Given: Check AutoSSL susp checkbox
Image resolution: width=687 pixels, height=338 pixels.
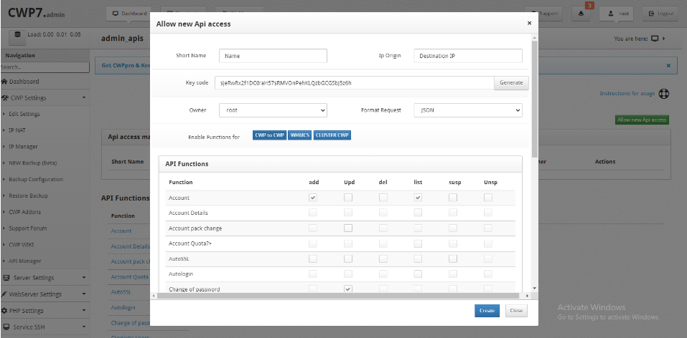Looking at the screenshot, I should pyautogui.click(x=453, y=259).
